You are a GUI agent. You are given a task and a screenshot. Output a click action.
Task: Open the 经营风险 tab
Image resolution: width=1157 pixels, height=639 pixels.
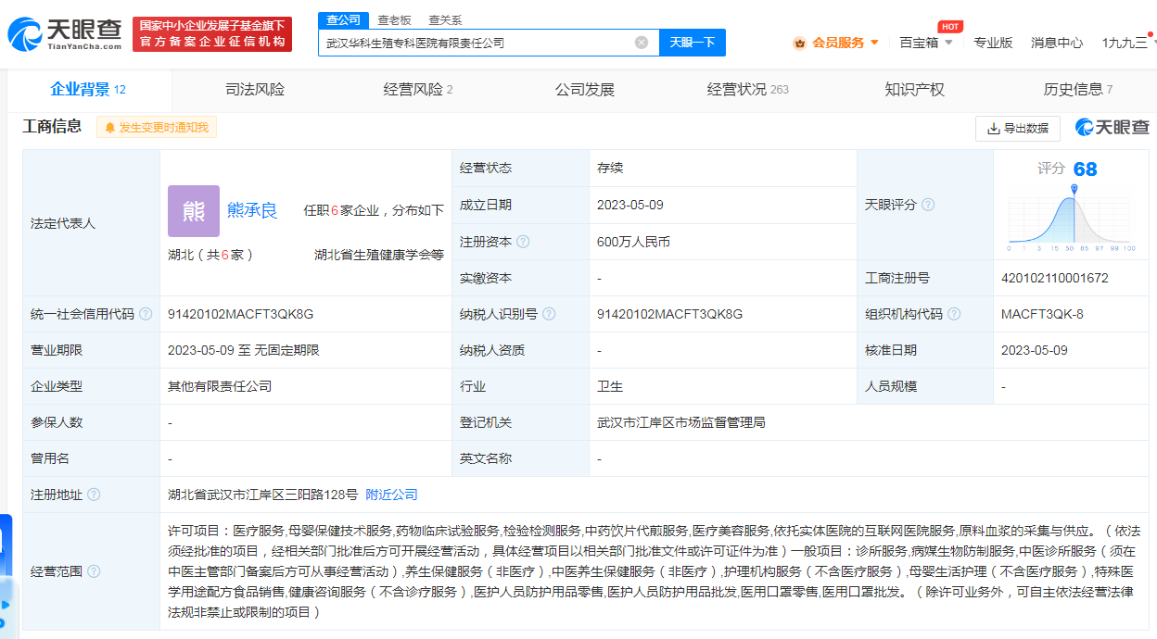418,90
